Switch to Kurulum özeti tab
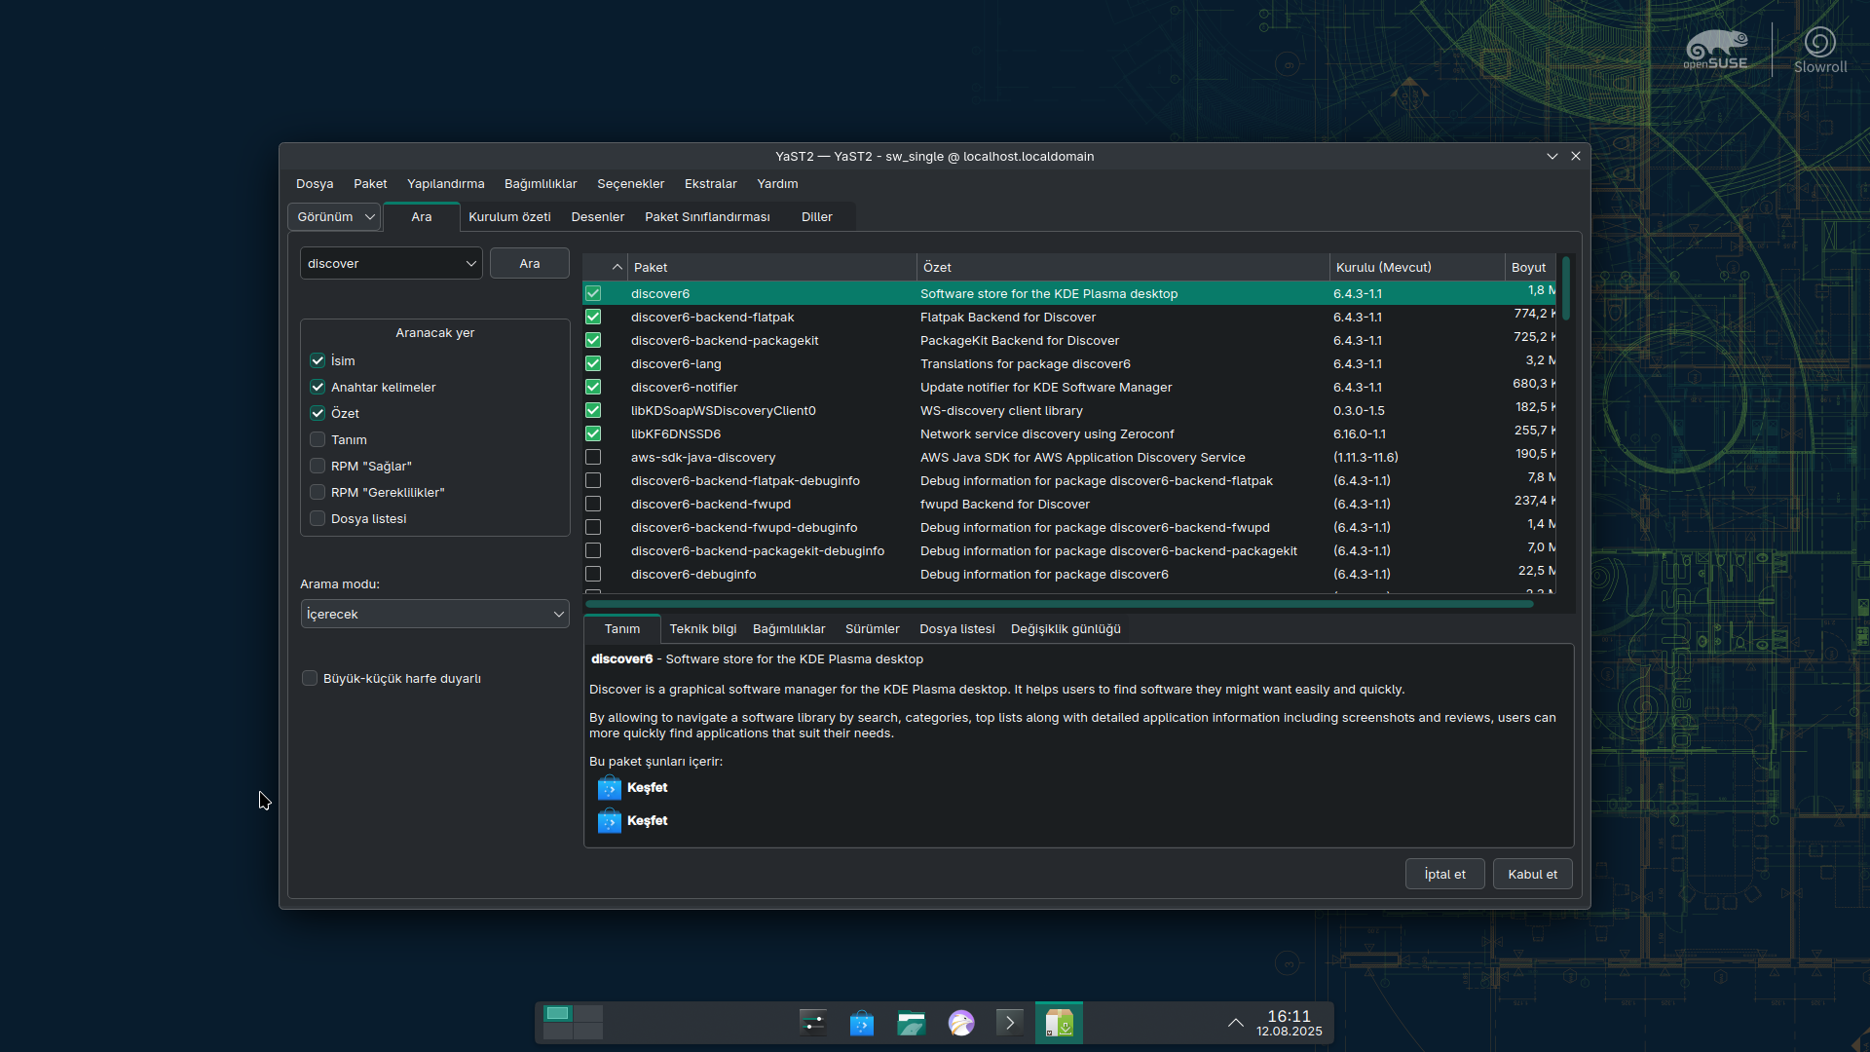Screen dimensions: 1870x1052 coord(509,216)
